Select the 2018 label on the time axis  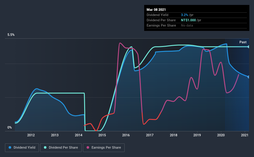point(174,135)
